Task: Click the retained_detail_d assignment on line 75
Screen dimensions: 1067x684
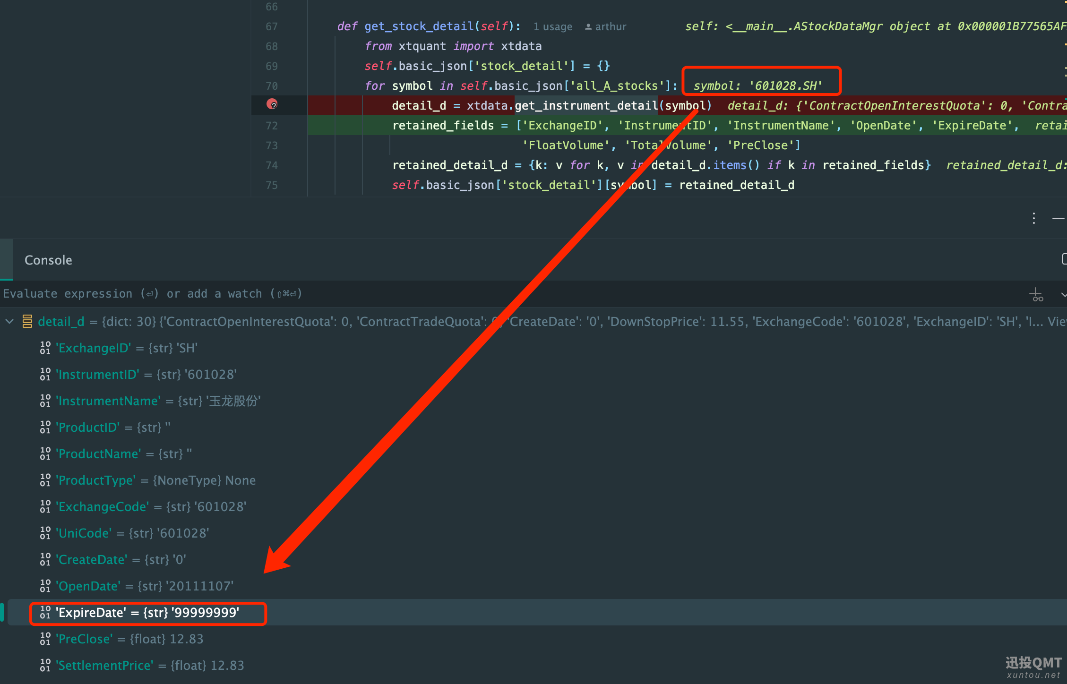Action: [737, 185]
